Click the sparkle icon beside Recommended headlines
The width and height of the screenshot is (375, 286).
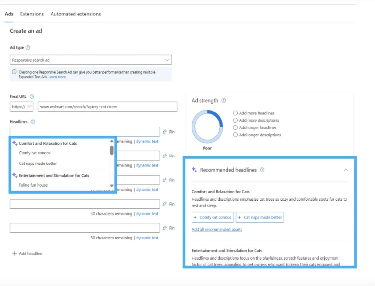tap(194, 170)
